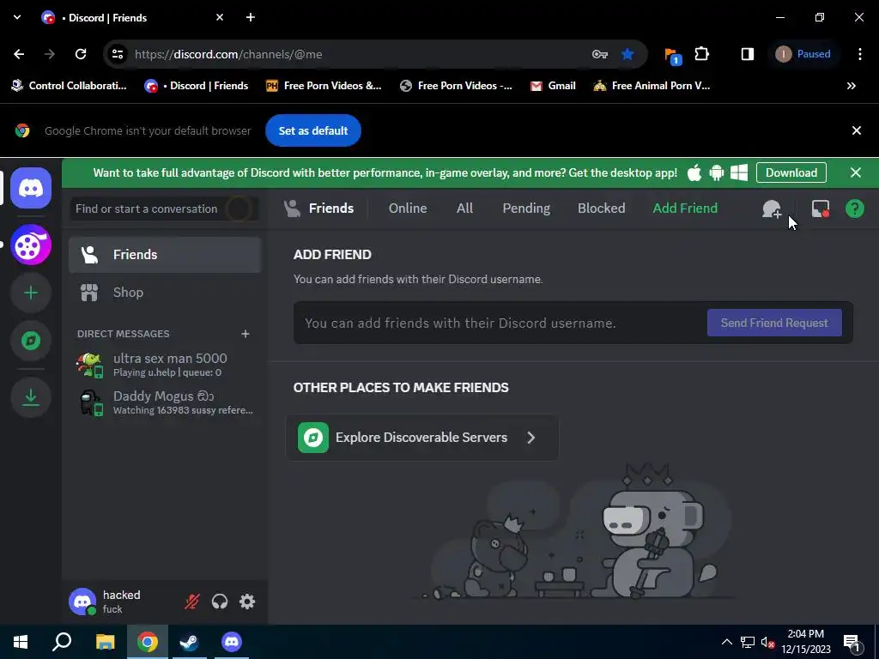Open Chrome three-dot menu

click(860, 54)
